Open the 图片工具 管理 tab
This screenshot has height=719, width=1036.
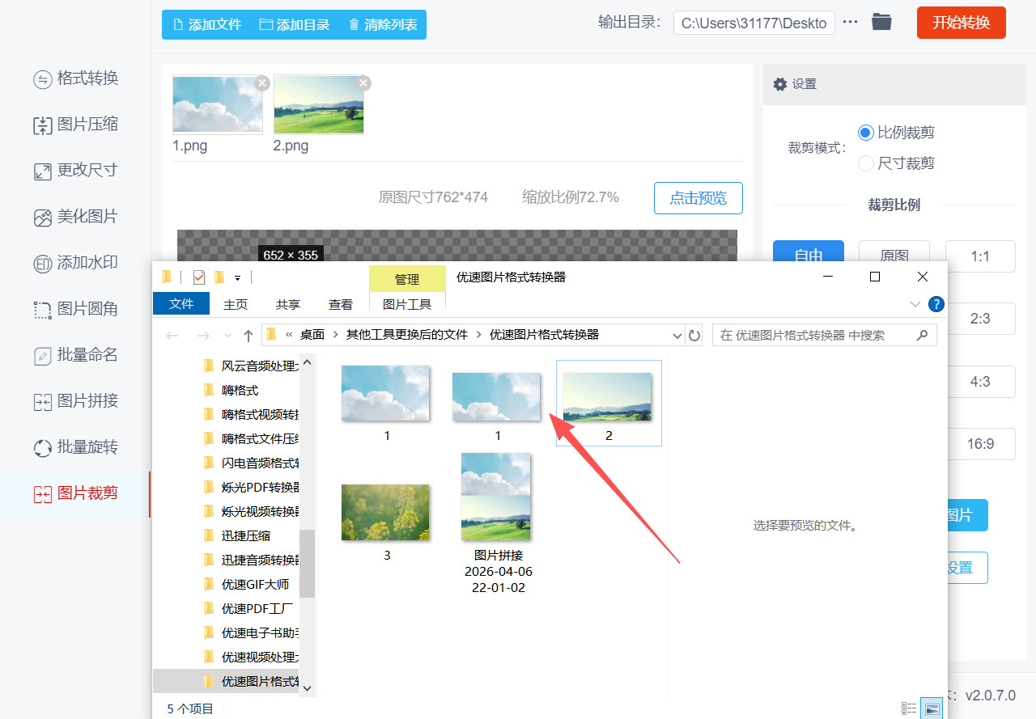pos(407,303)
